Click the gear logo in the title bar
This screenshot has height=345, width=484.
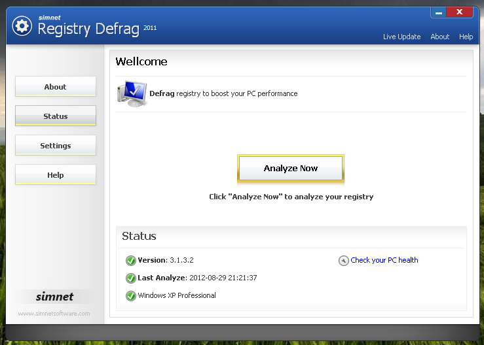point(22,27)
